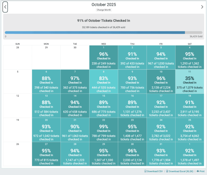Viewport: 207px width, 175px height.
Task: Select October 18 cell with 2,911 tickets
Action: tap(189, 106)
